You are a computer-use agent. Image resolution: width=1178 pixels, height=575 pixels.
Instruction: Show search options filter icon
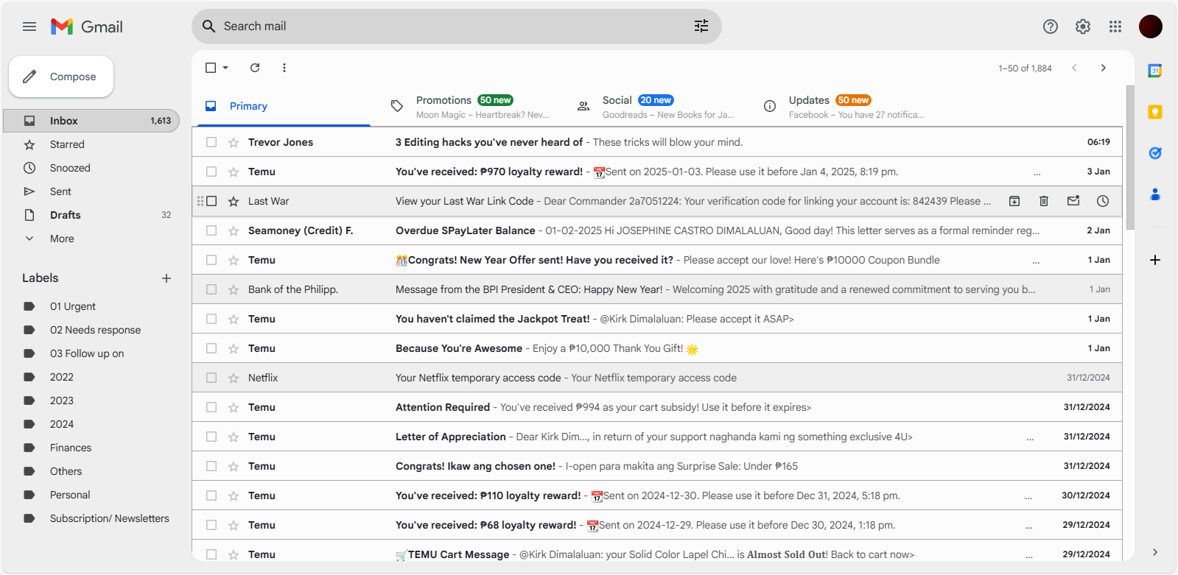click(x=701, y=27)
